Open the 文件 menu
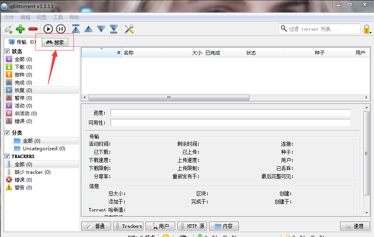The width and height of the screenshot is (374, 237). coord(9,18)
